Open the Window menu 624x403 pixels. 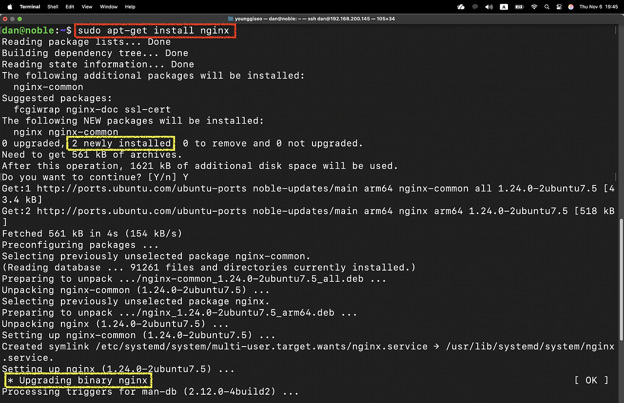click(109, 7)
